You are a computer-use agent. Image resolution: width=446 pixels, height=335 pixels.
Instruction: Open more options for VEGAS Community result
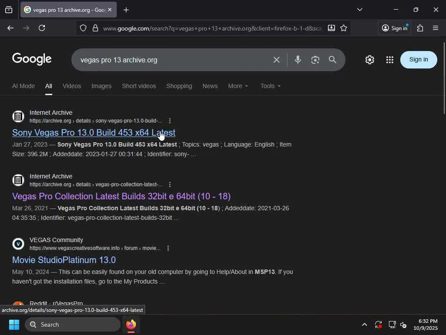coord(168,248)
